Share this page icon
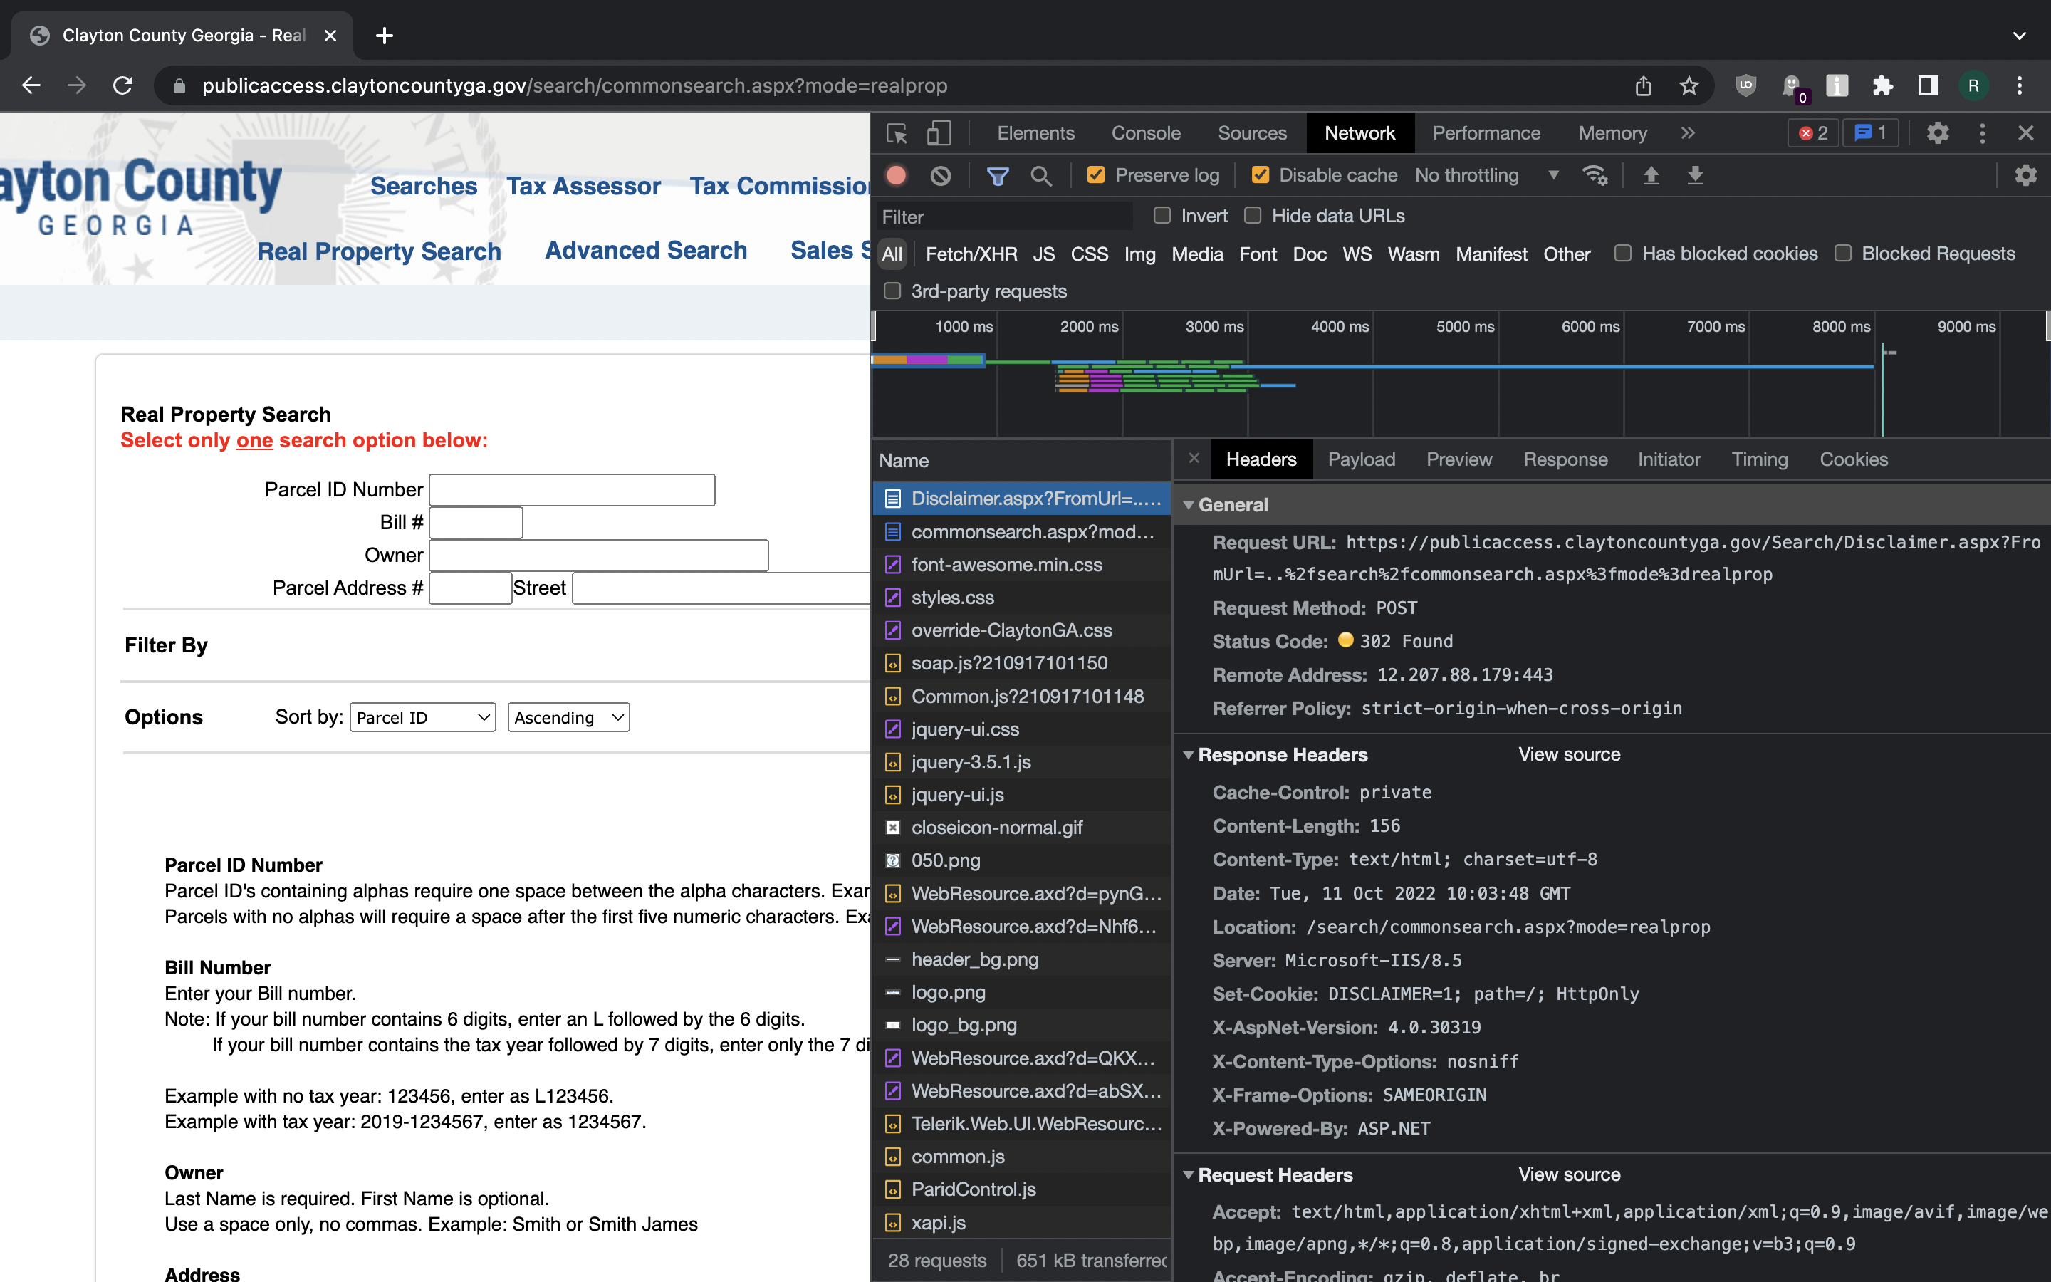This screenshot has height=1282, width=2051. (x=1644, y=85)
